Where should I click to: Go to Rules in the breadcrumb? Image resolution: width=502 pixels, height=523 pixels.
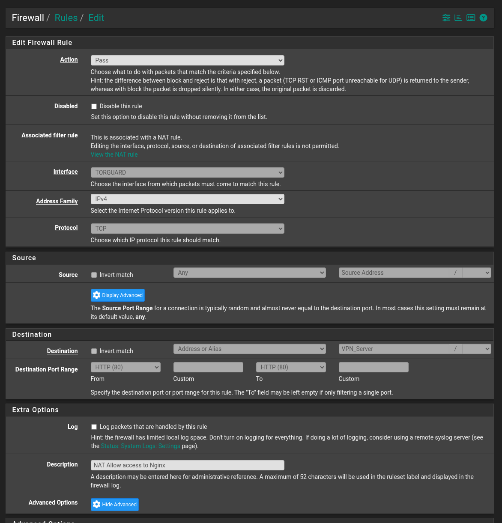pyautogui.click(x=66, y=18)
